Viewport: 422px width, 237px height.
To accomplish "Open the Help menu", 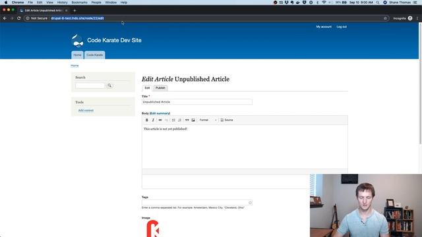I will pos(124,3).
